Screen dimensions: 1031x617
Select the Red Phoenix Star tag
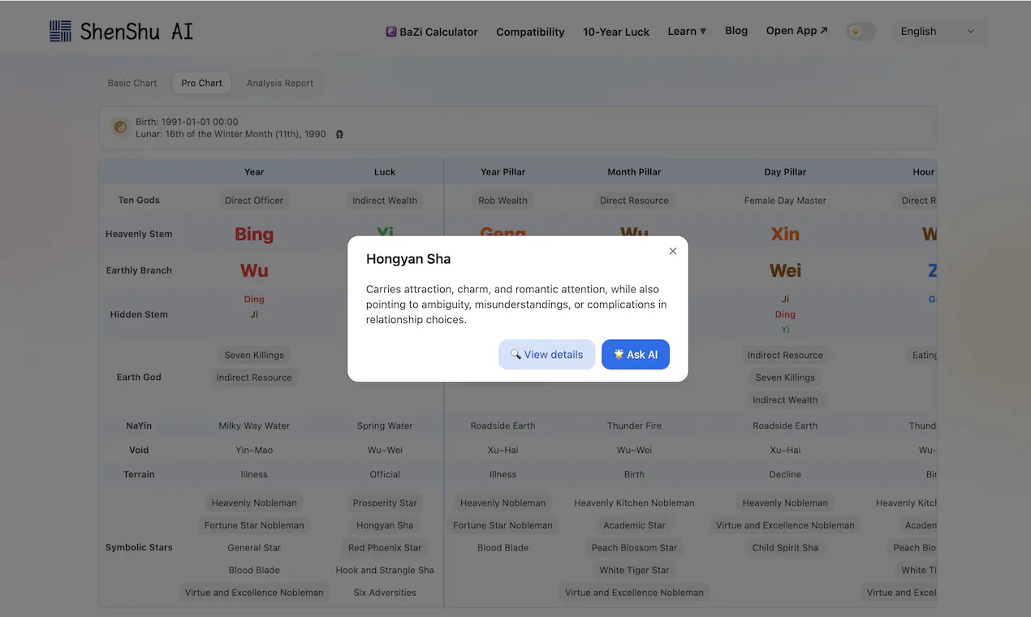385,547
